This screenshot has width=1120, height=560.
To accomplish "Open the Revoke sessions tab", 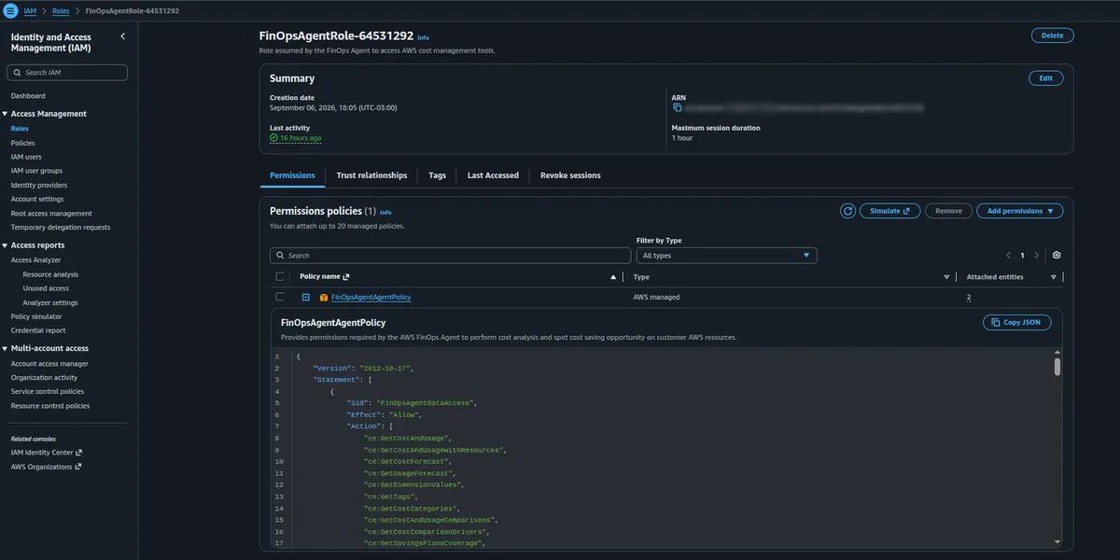I will pos(570,175).
